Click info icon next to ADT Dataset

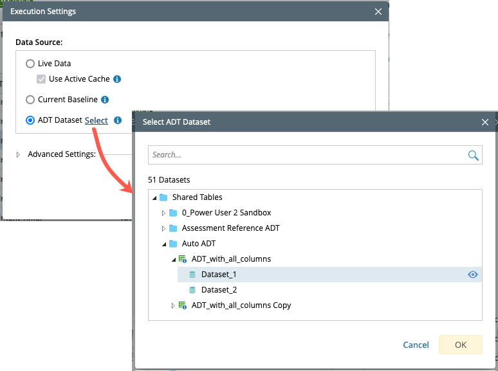(x=118, y=120)
